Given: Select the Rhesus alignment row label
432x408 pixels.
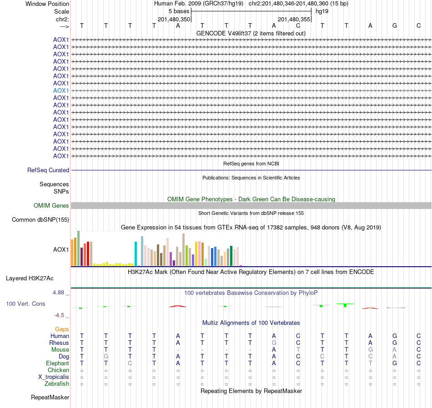Looking at the screenshot, I should [x=59, y=343].
